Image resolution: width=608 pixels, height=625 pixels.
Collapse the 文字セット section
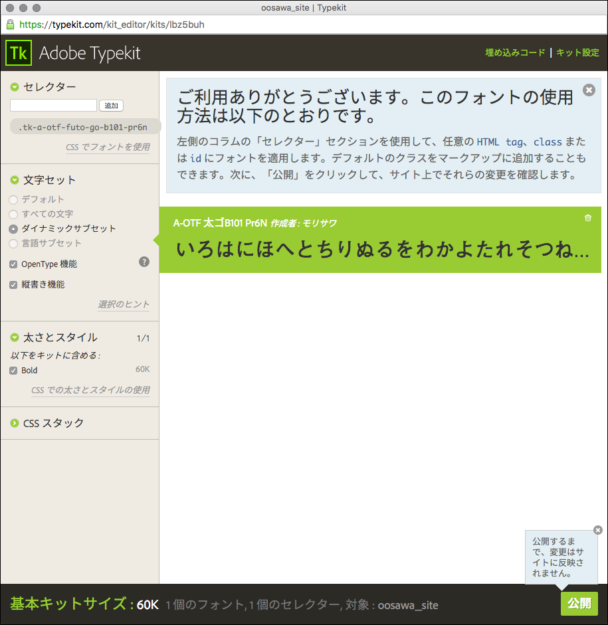(15, 180)
